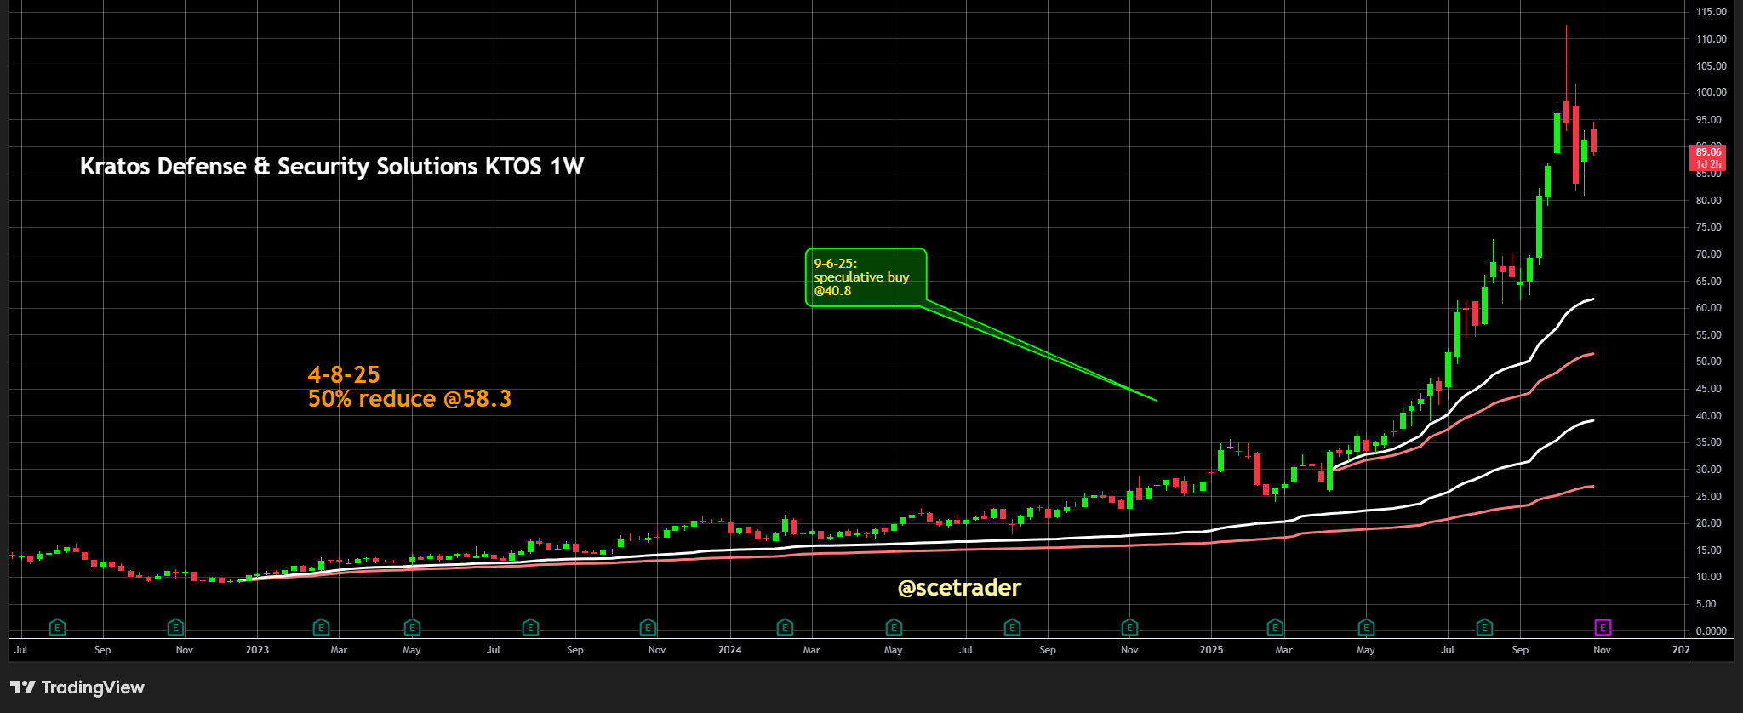This screenshot has height=713, width=1743.
Task: Click the purple upcoming earnings marker
Action: (x=1602, y=628)
